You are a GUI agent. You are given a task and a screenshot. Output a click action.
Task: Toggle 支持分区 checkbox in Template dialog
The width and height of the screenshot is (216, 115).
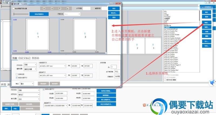pyautogui.click(x=17, y=74)
